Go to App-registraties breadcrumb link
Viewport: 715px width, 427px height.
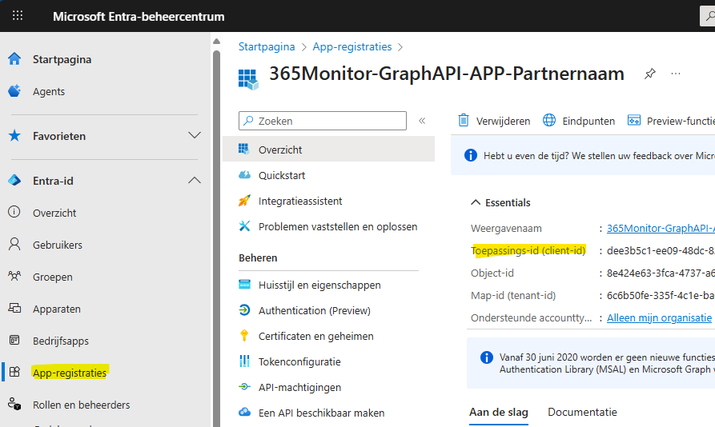tap(352, 47)
